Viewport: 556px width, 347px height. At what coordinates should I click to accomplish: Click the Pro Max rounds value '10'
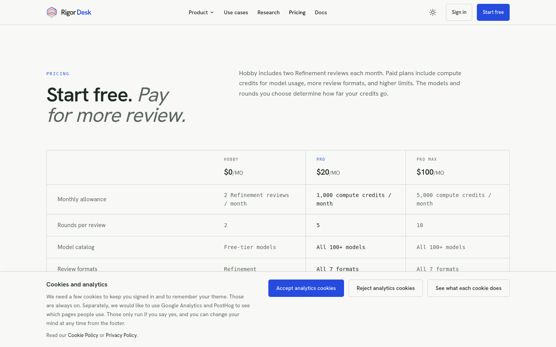point(420,225)
